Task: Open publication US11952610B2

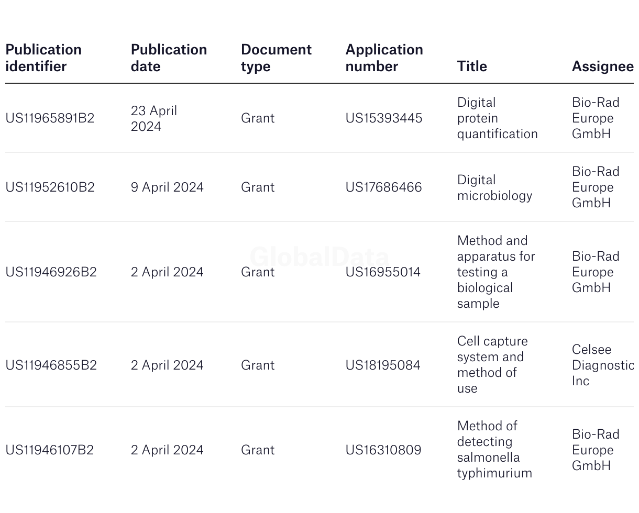Action: [x=50, y=187]
